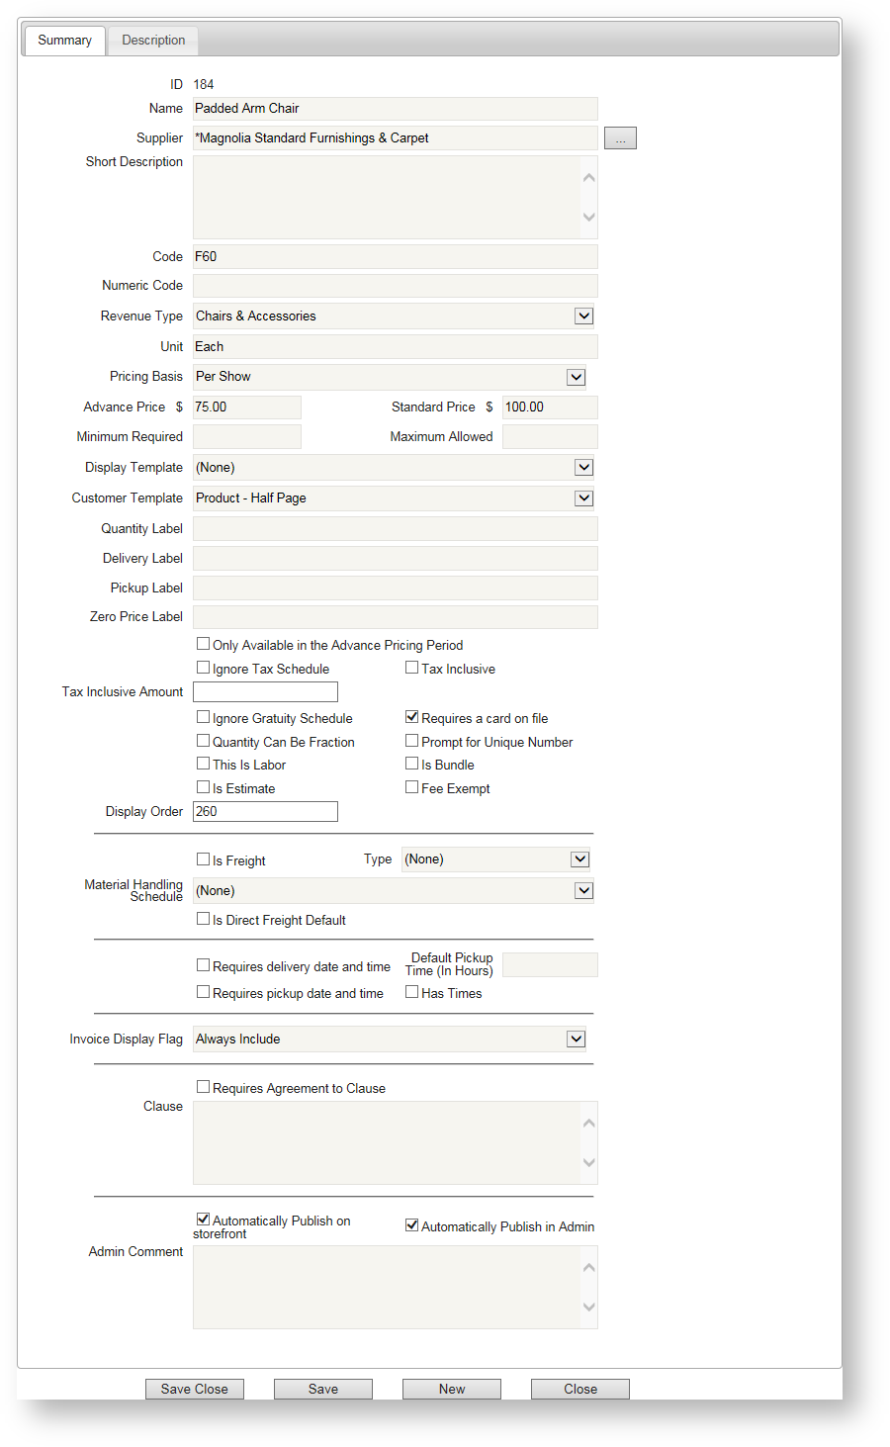Click the Standard Price field

tap(550, 407)
